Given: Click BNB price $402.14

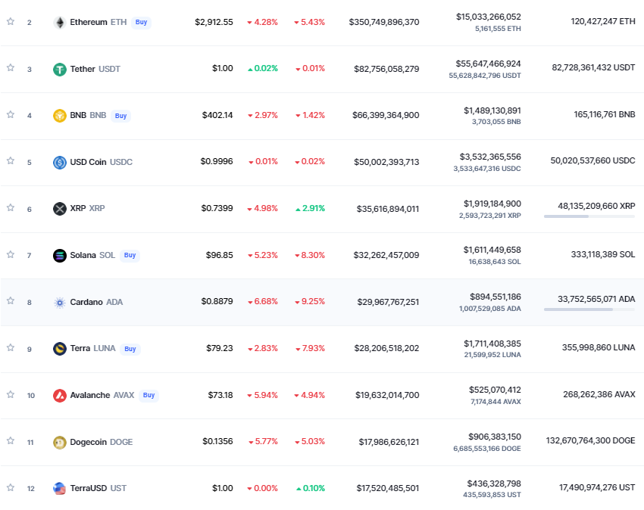Looking at the screenshot, I should pyautogui.click(x=217, y=115).
